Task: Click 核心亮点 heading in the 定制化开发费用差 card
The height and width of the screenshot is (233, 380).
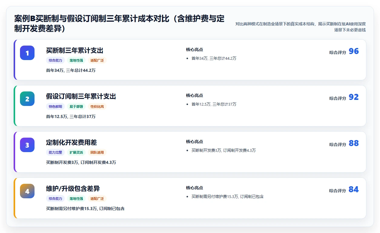Action: coord(194,142)
